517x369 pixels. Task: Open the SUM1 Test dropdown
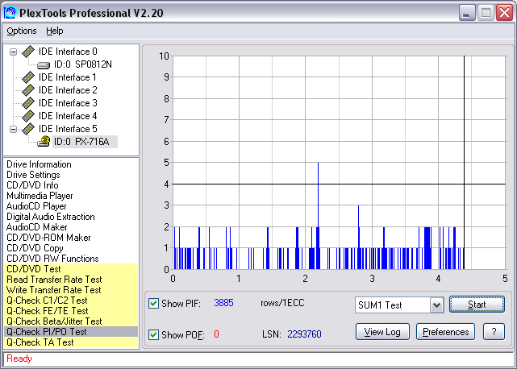point(436,305)
